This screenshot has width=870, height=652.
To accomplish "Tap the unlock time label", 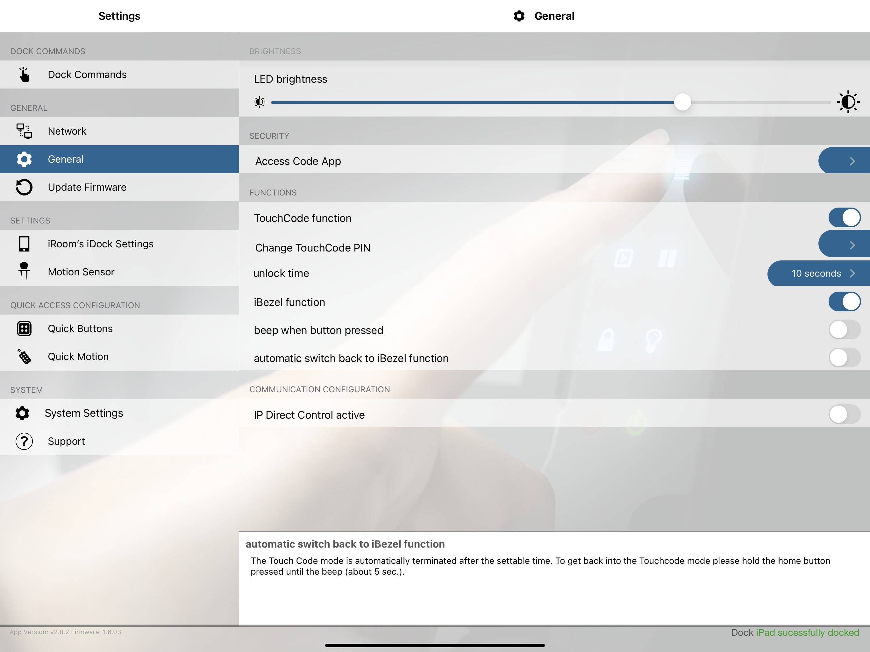I will pyautogui.click(x=281, y=273).
